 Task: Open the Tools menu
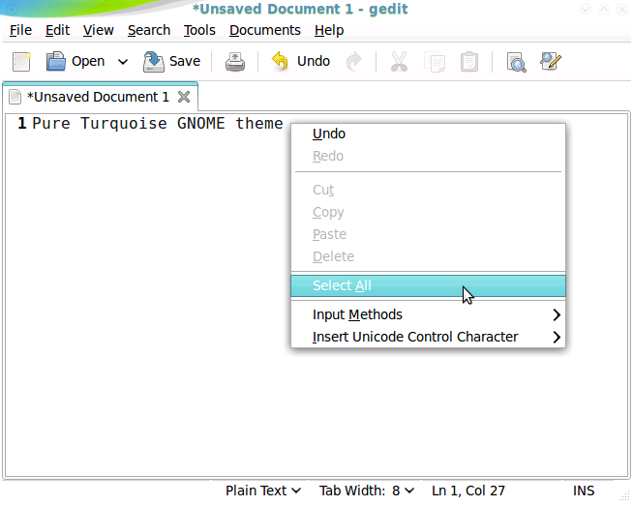(199, 30)
